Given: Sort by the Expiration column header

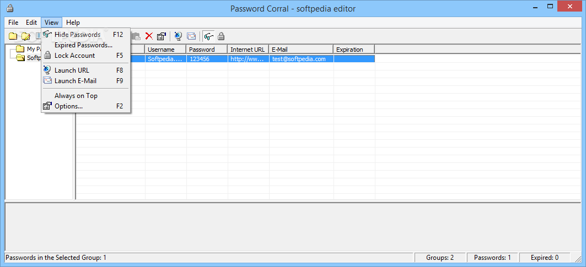Looking at the screenshot, I should [x=354, y=50].
